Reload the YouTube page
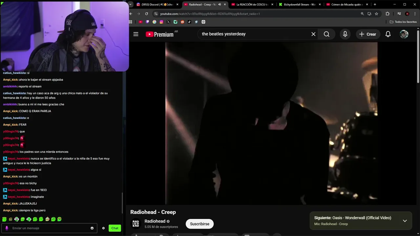This screenshot has width=420, height=236. (146, 14)
